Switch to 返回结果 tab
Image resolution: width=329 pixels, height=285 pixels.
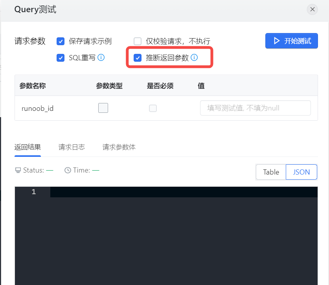pos(28,147)
